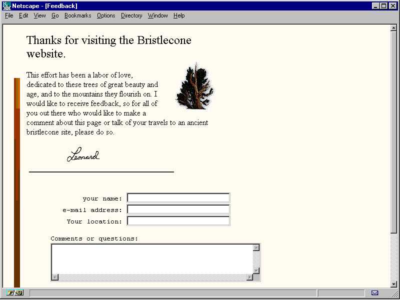The image size is (400, 300).
Task: Click the security key icon in status bar
Action: (x=15, y=293)
